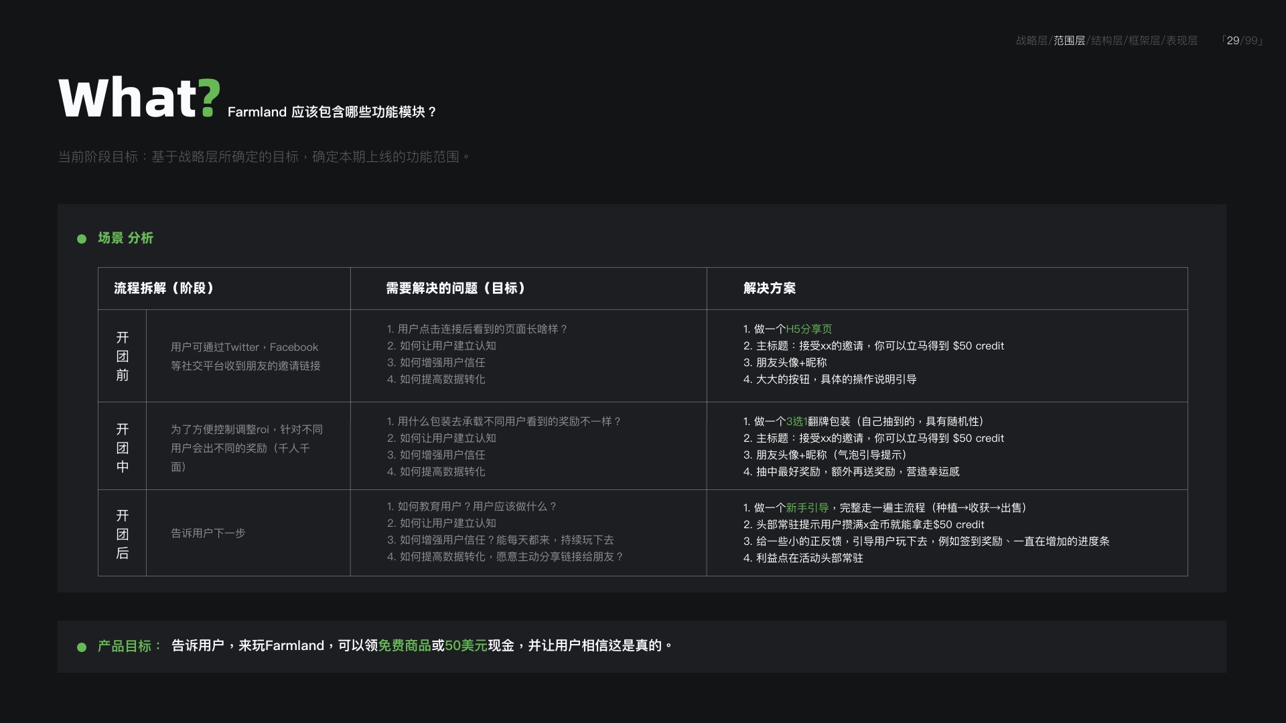Screen dimensions: 1286x723
Task: Click 如何教育用户?用户应该做什么? line
Action: tap(472, 506)
